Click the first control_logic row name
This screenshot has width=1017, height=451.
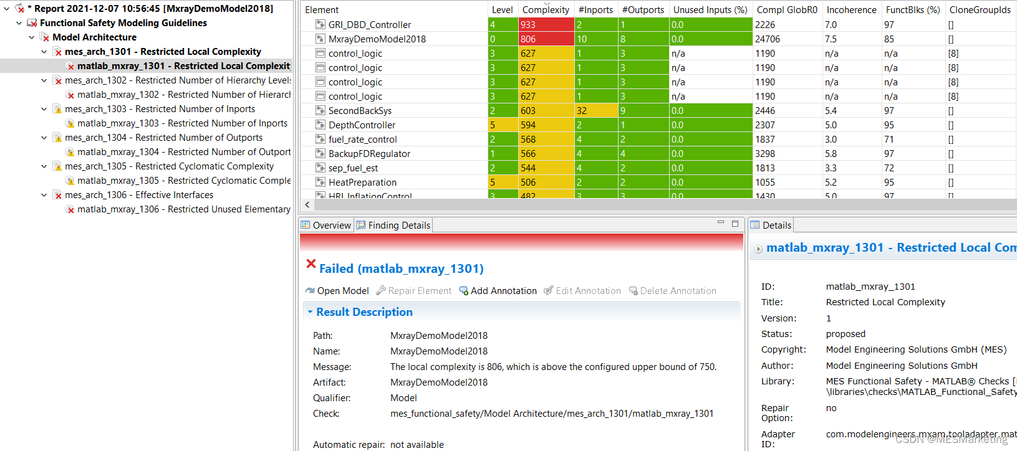click(355, 53)
